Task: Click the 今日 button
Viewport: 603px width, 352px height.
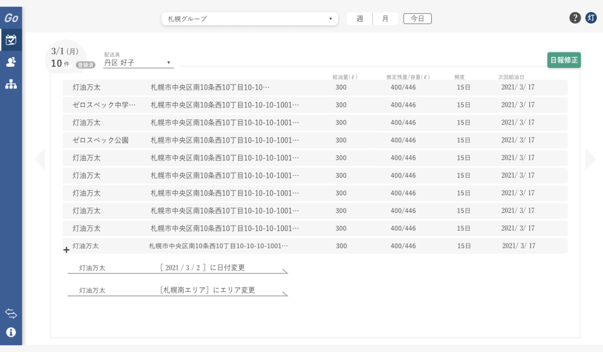Action: [417, 19]
